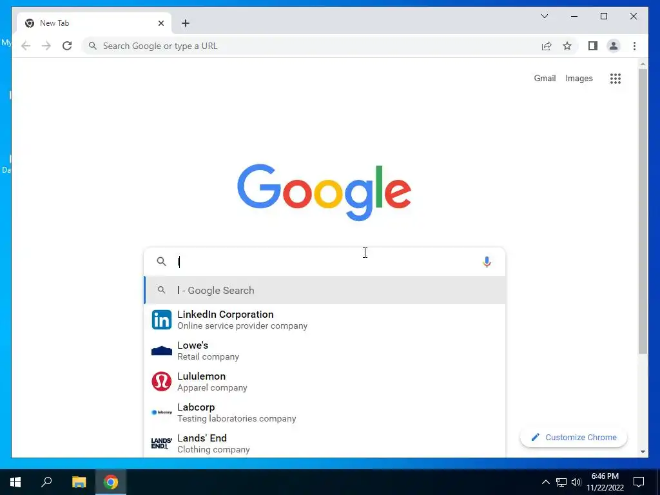Click the browser back arrow

26,46
